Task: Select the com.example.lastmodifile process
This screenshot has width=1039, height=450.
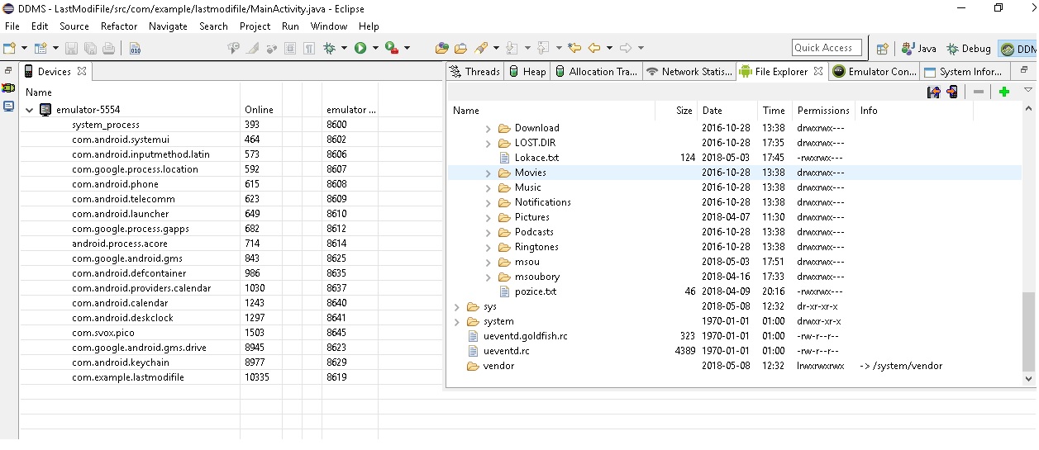Action: point(127,377)
